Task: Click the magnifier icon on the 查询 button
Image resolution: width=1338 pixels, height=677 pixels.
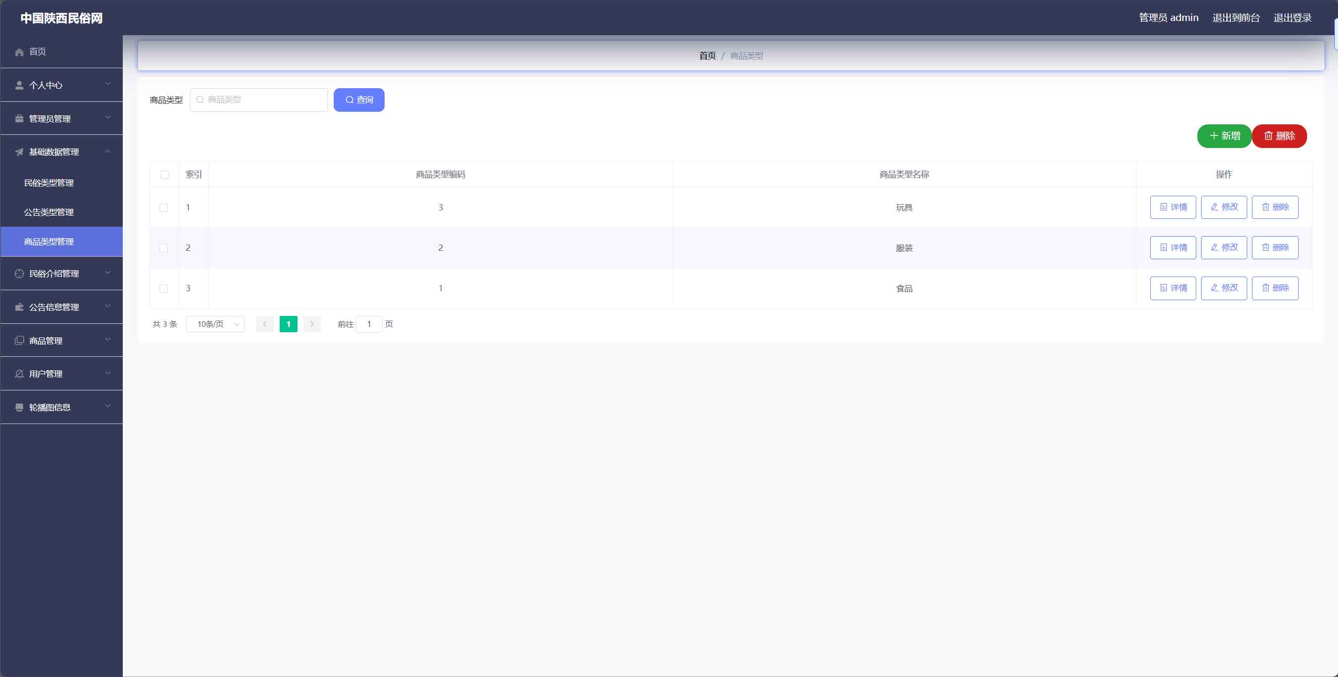Action: (x=349, y=100)
